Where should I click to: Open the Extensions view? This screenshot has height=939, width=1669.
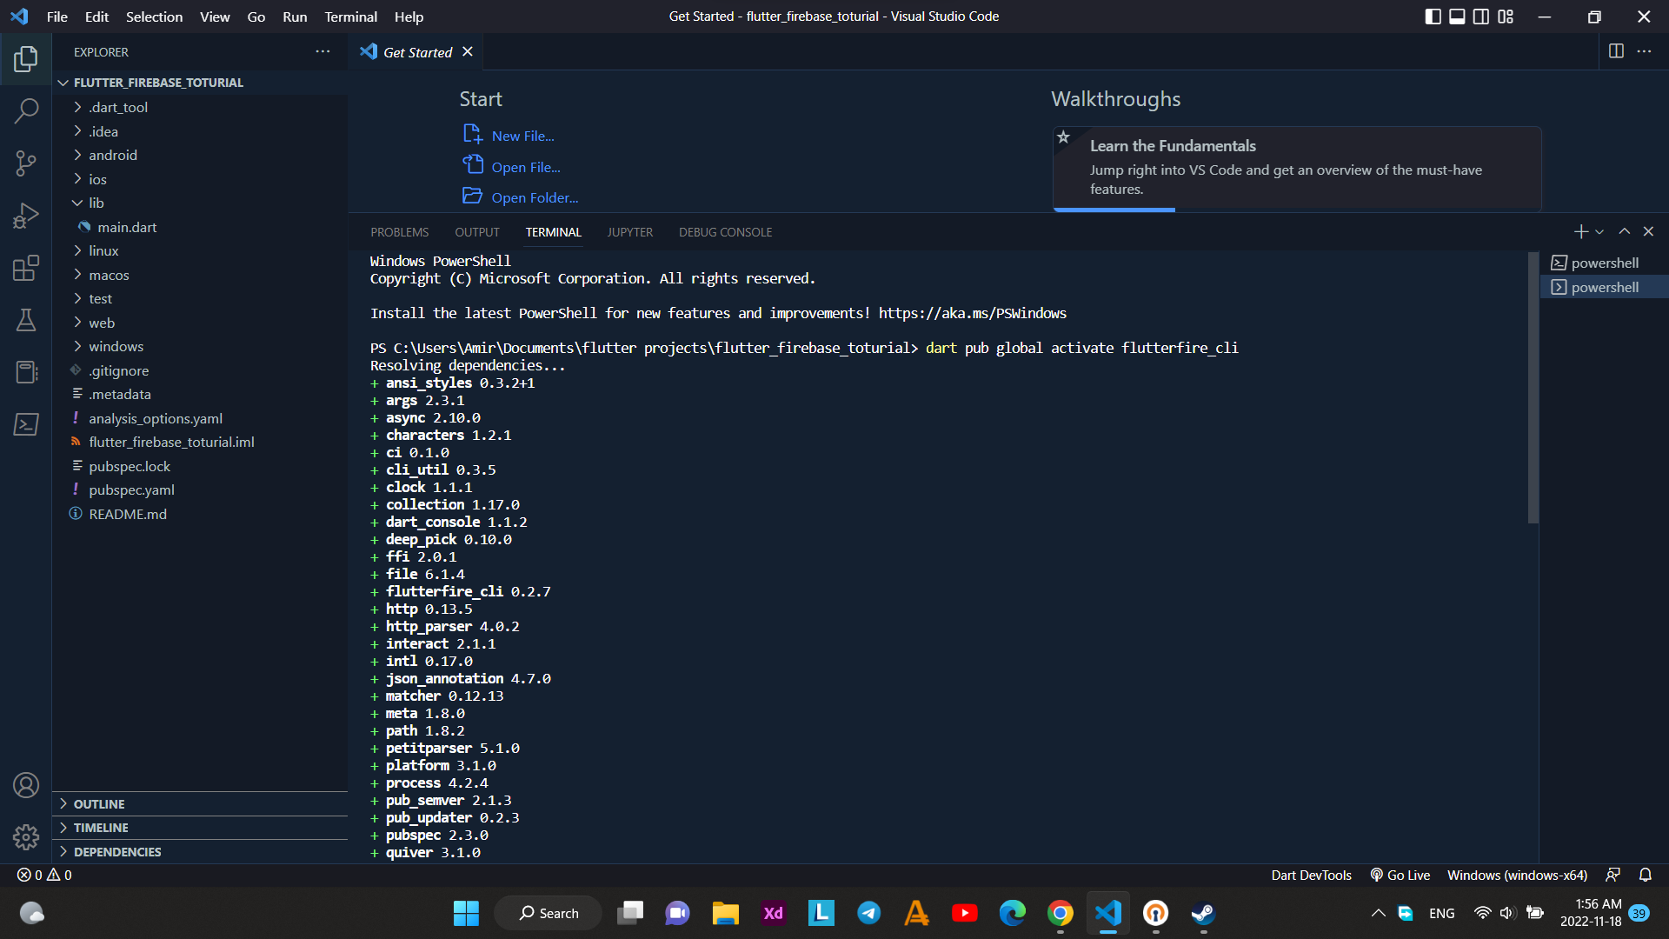(26, 268)
